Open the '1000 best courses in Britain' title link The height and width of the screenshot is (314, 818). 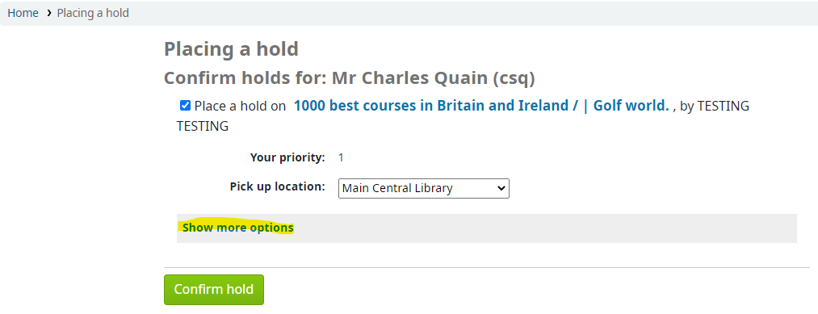tap(433, 106)
